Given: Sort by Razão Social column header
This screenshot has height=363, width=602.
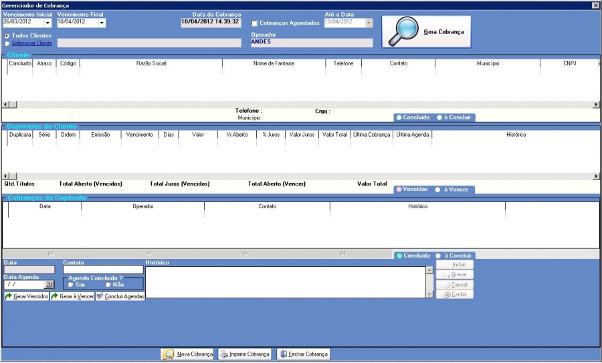Looking at the screenshot, I should [151, 63].
